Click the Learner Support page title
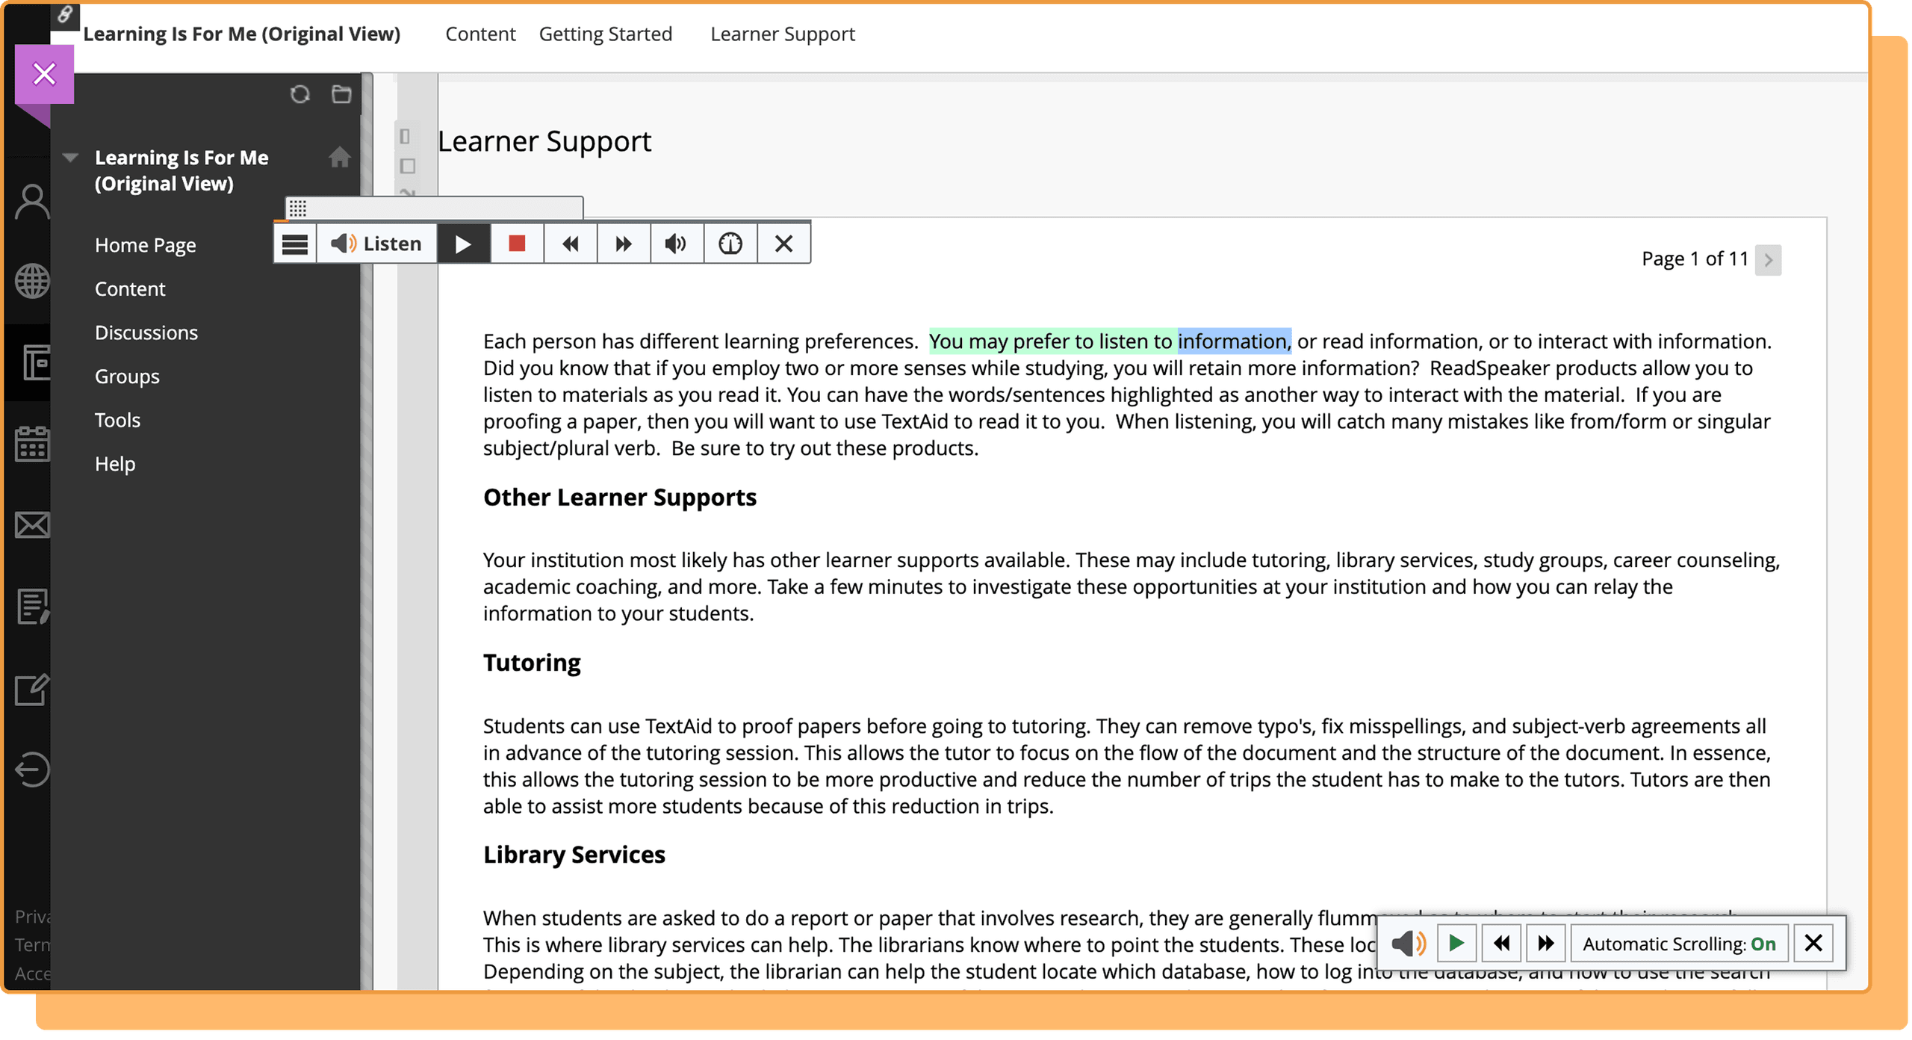The image size is (1912, 1040). 544,141
